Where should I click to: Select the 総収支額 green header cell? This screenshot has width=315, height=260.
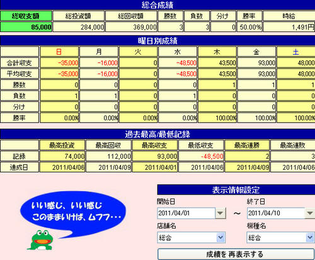[x=26, y=16]
